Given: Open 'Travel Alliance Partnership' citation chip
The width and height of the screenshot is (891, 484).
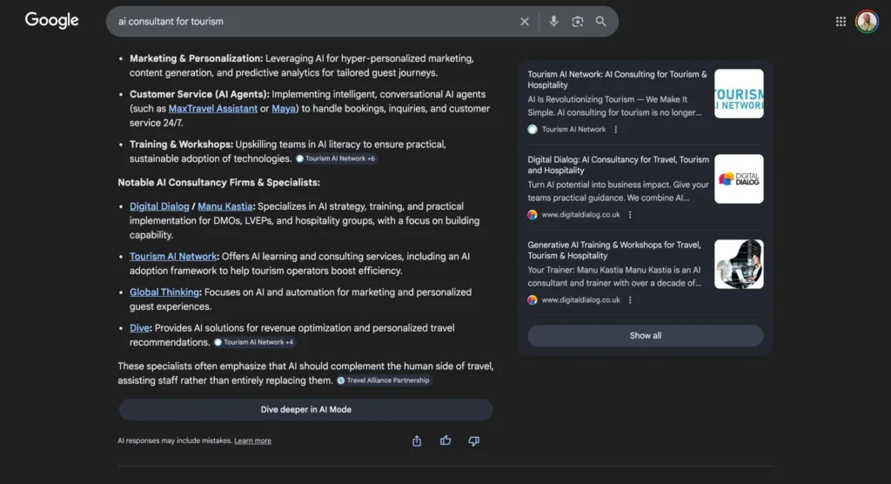Looking at the screenshot, I should (x=384, y=380).
